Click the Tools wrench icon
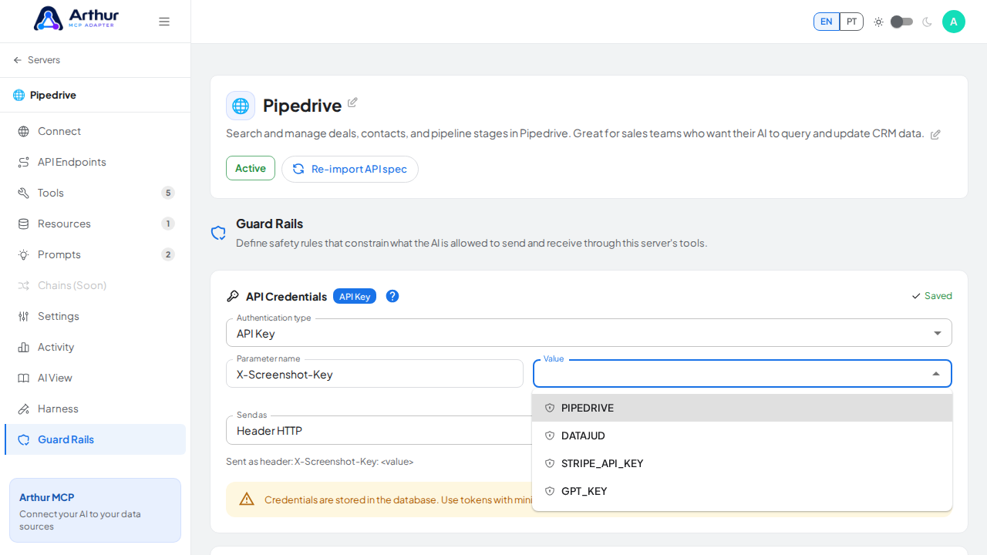987x555 pixels. pos(24,193)
